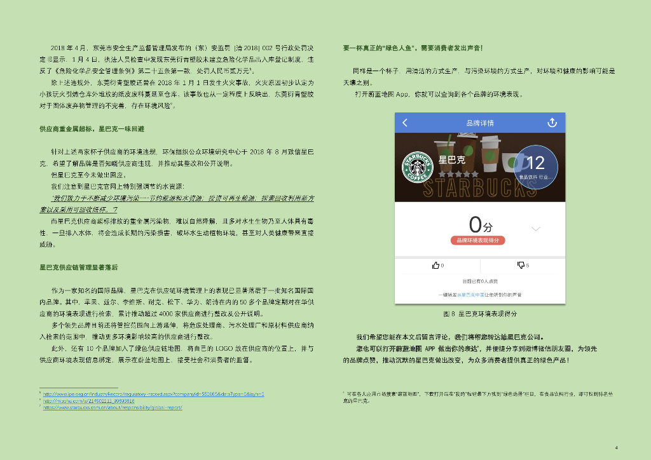Open the www.ipe.org.cn regulatory-record footnote link
Viewport: 651px width, 460px height.
154,394
